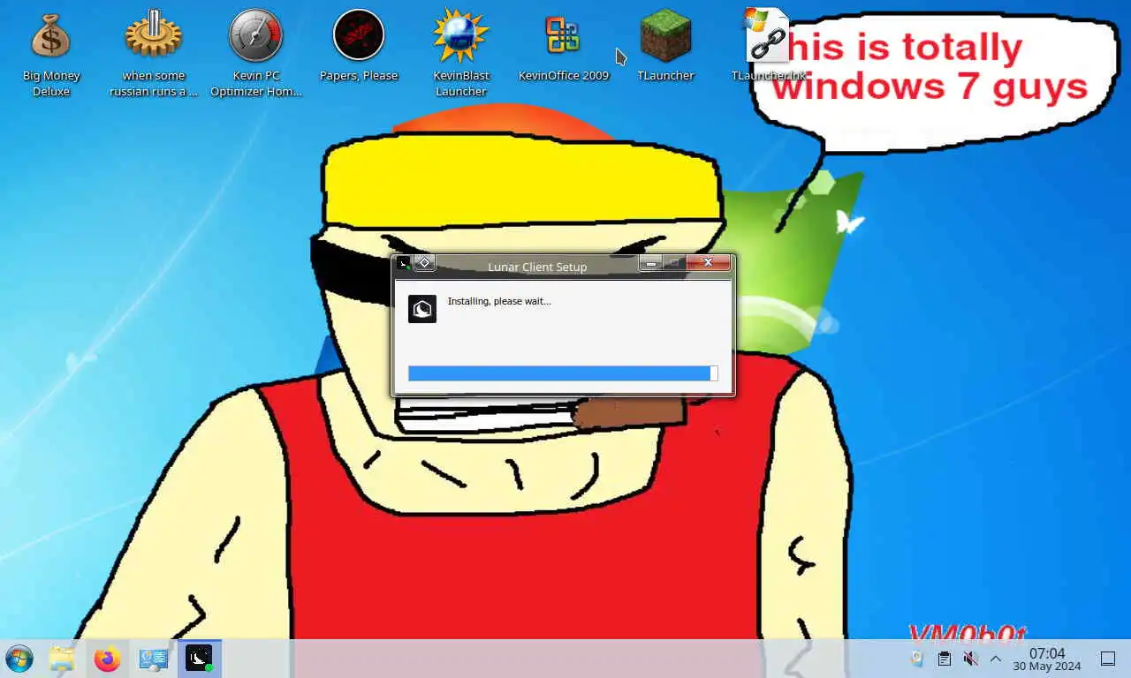Minimize the Lunar Client Setup window
Screen dimensions: 1131x678
pyautogui.click(x=650, y=263)
